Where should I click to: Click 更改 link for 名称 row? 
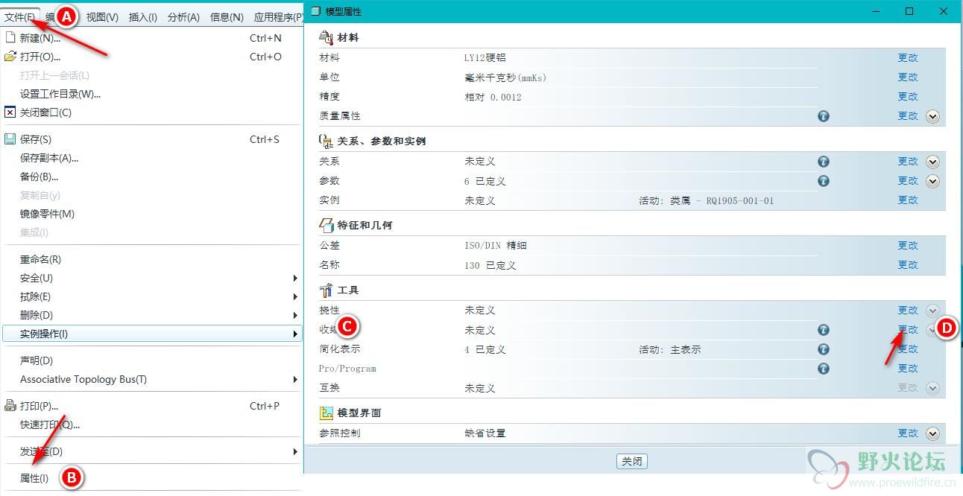(x=908, y=265)
